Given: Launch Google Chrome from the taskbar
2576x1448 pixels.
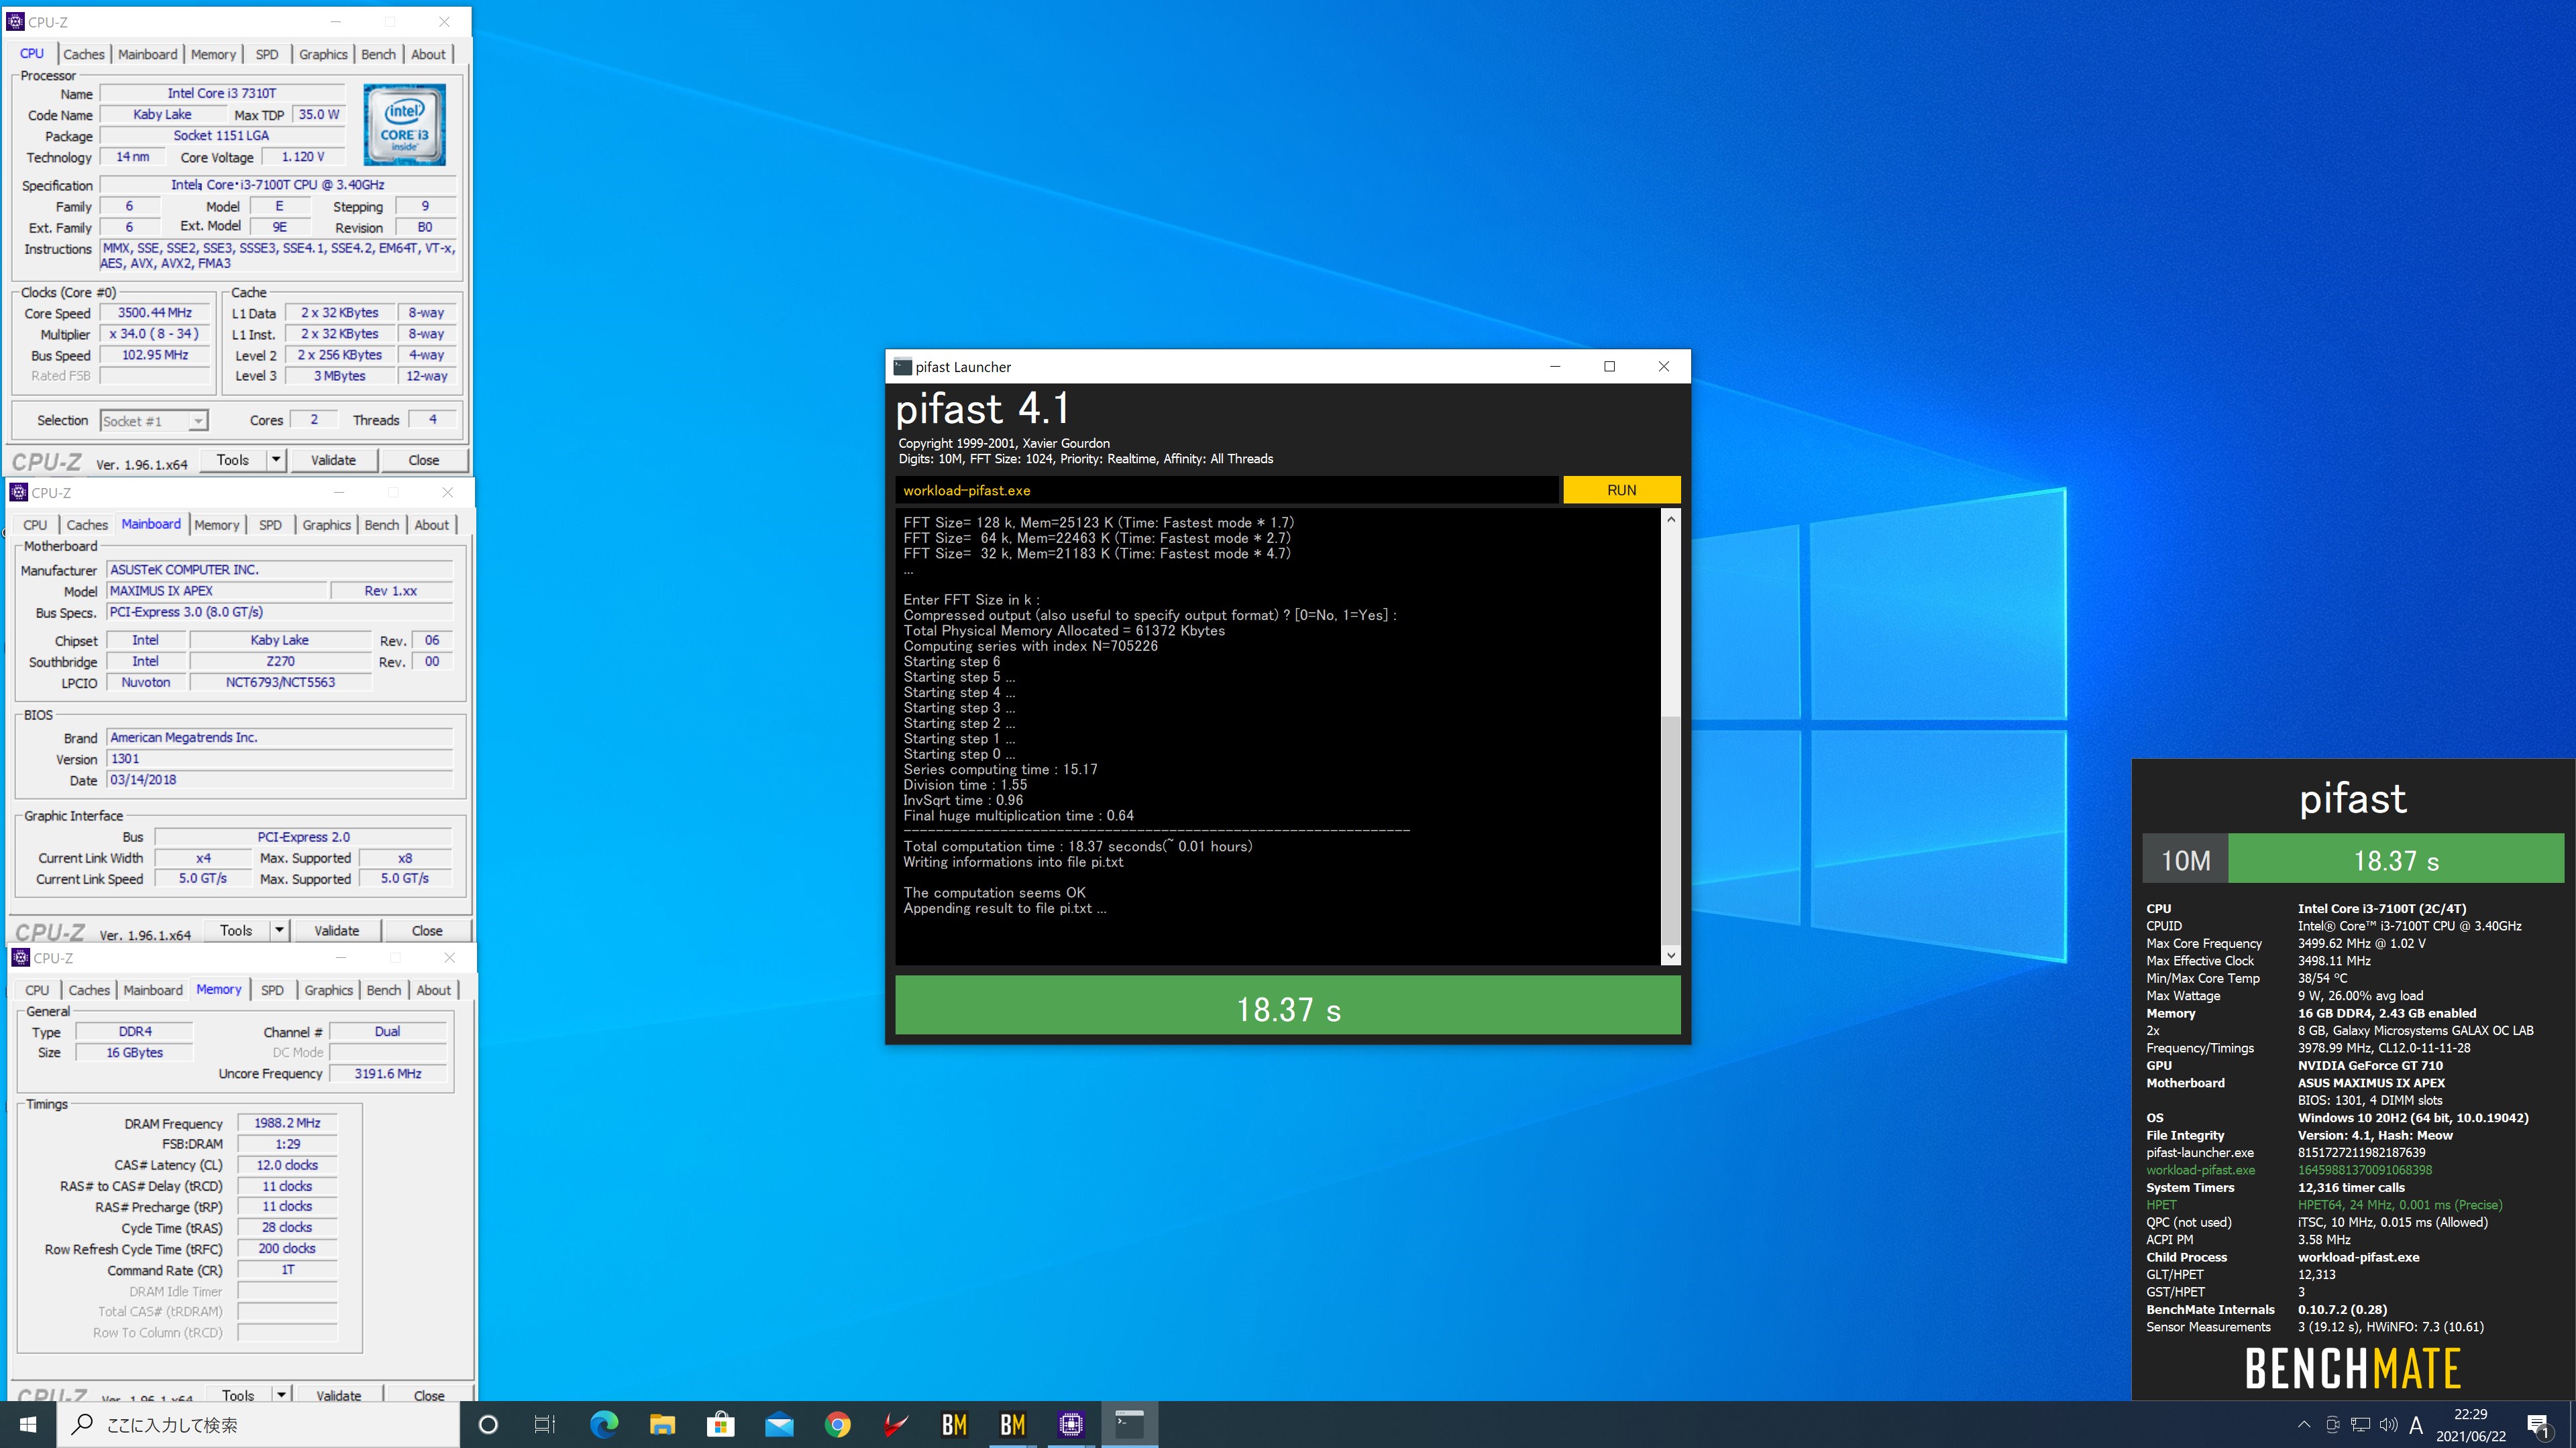Looking at the screenshot, I should pyautogui.click(x=838, y=1424).
